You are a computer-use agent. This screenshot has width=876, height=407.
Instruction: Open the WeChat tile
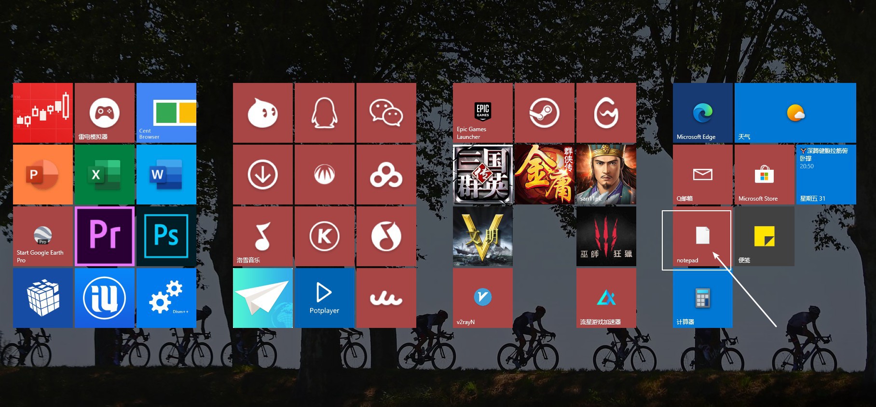click(386, 113)
